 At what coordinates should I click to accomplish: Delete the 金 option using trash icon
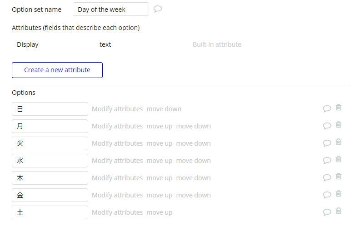pyautogui.click(x=339, y=193)
